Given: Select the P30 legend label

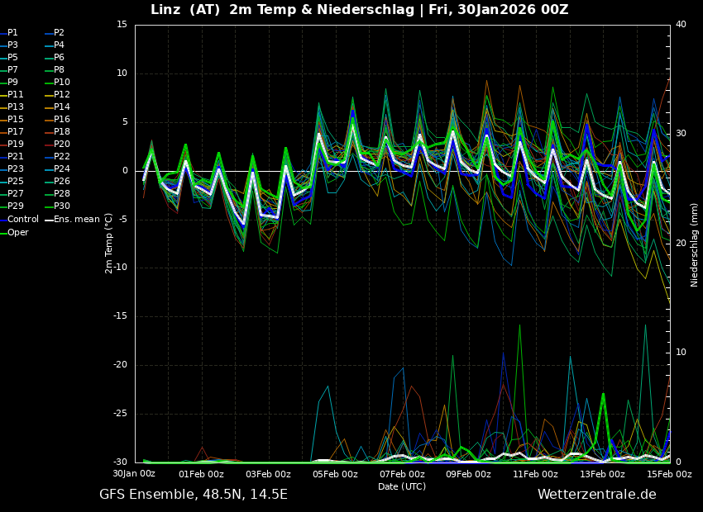Looking at the screenshot, I should [x=61, y=206].
